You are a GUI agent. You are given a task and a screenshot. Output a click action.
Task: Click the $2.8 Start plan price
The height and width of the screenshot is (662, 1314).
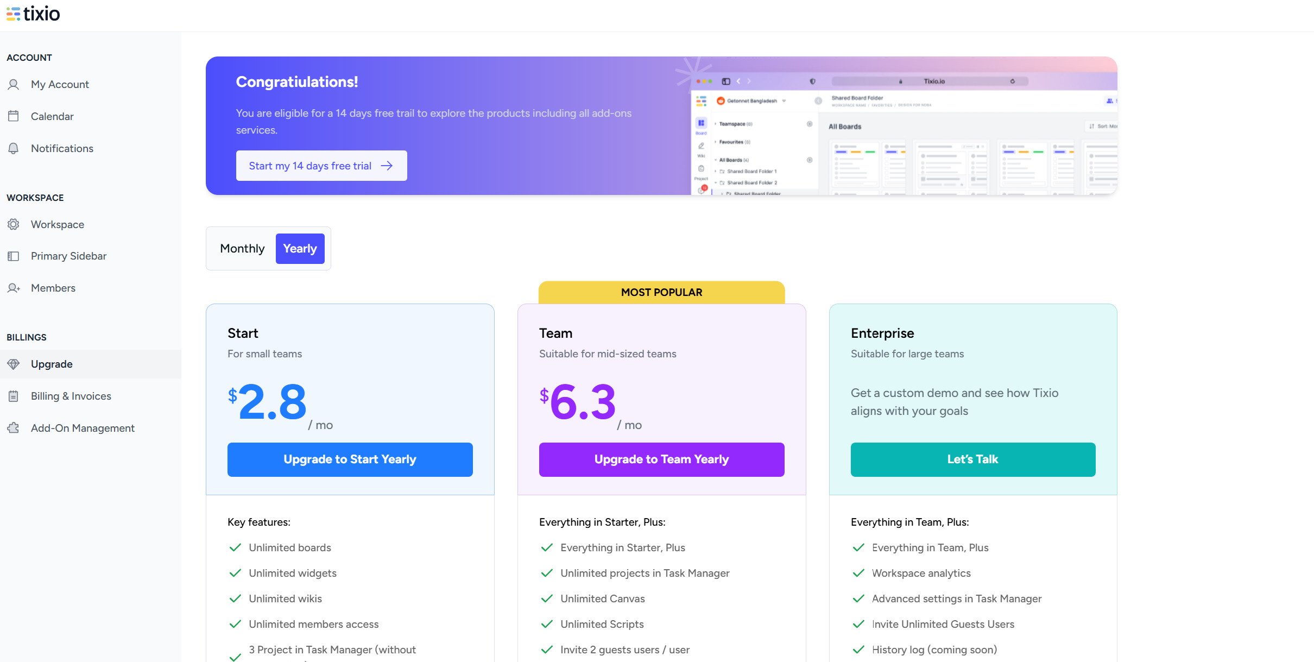click(267, 402)
